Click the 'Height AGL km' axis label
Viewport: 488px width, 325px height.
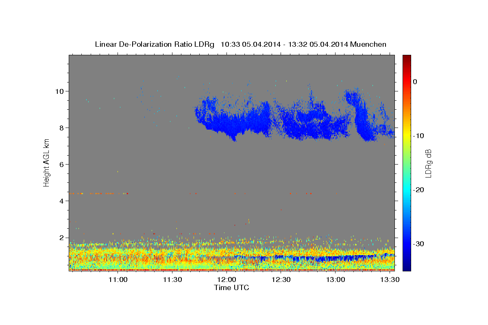(x=46, y=163)
